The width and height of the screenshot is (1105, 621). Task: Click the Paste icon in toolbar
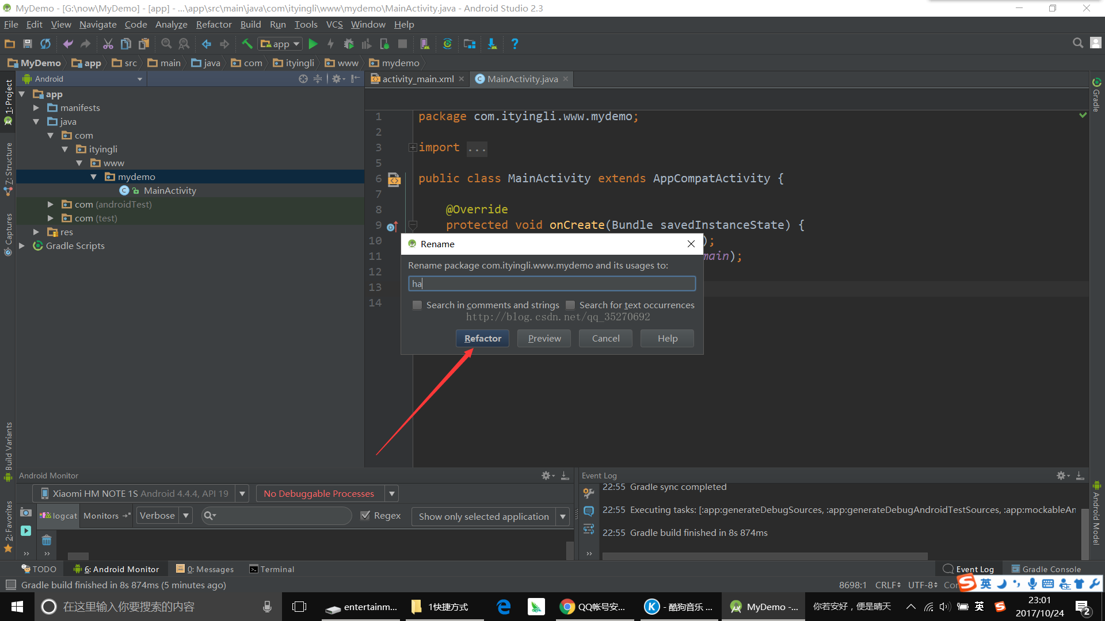pos(144,44)
